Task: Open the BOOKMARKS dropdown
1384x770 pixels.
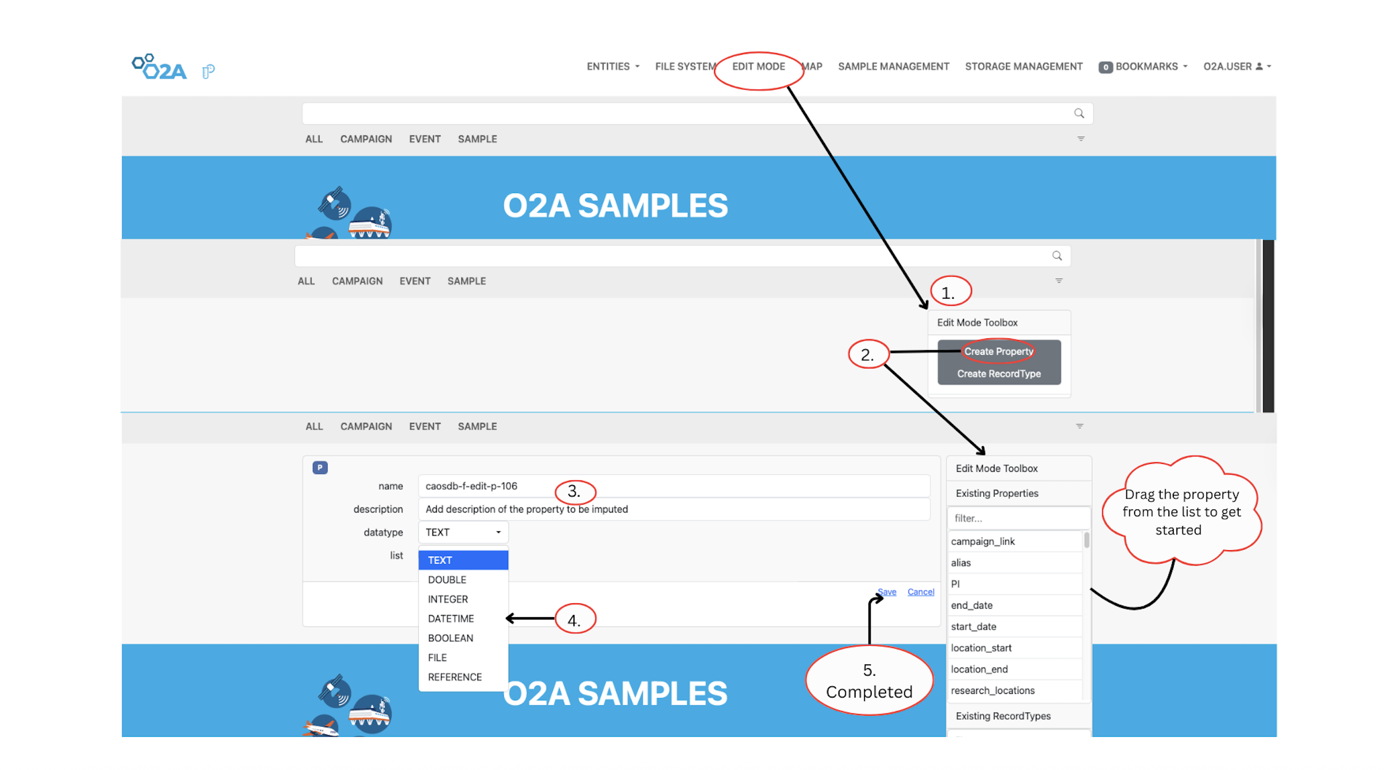Action: point(1151,66)
